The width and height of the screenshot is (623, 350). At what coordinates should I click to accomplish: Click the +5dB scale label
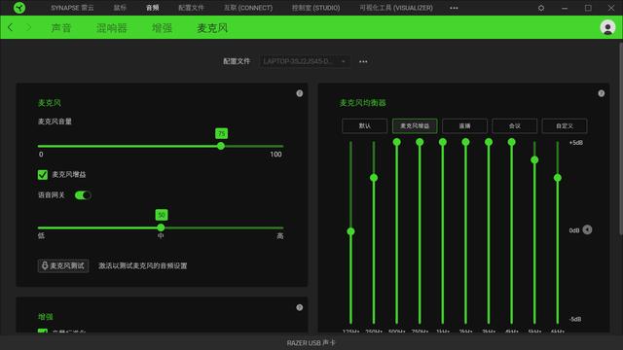(x=576, y=143)
